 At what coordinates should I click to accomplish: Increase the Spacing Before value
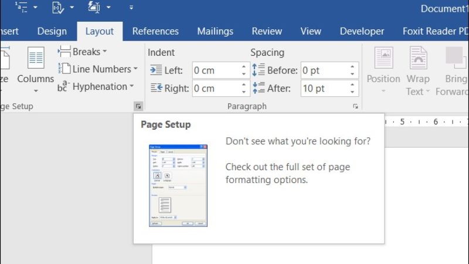[x=352, y=67]
